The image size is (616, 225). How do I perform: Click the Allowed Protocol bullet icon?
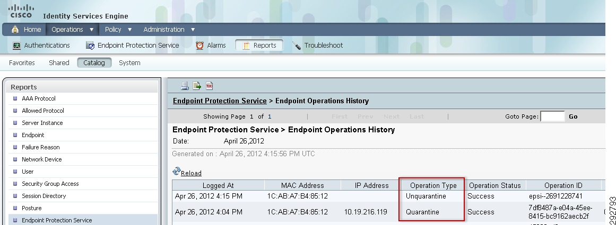coord(15,111)
